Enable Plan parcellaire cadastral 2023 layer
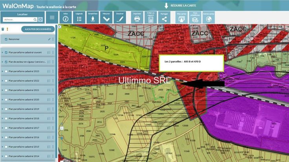 [6, 71]
